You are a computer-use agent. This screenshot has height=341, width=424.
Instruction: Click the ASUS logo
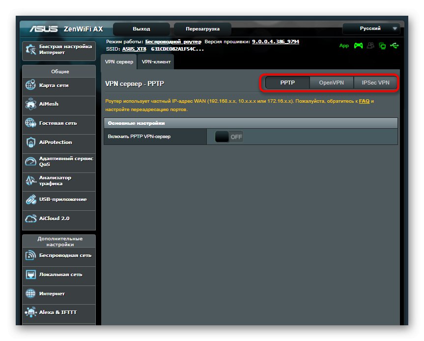point(44,29)
